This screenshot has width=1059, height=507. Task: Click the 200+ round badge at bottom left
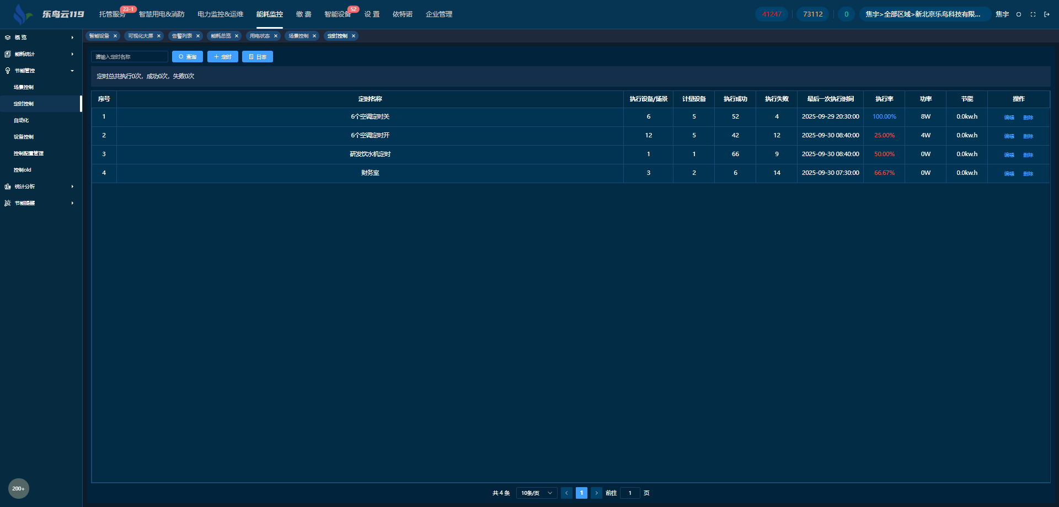coord(18,488)
